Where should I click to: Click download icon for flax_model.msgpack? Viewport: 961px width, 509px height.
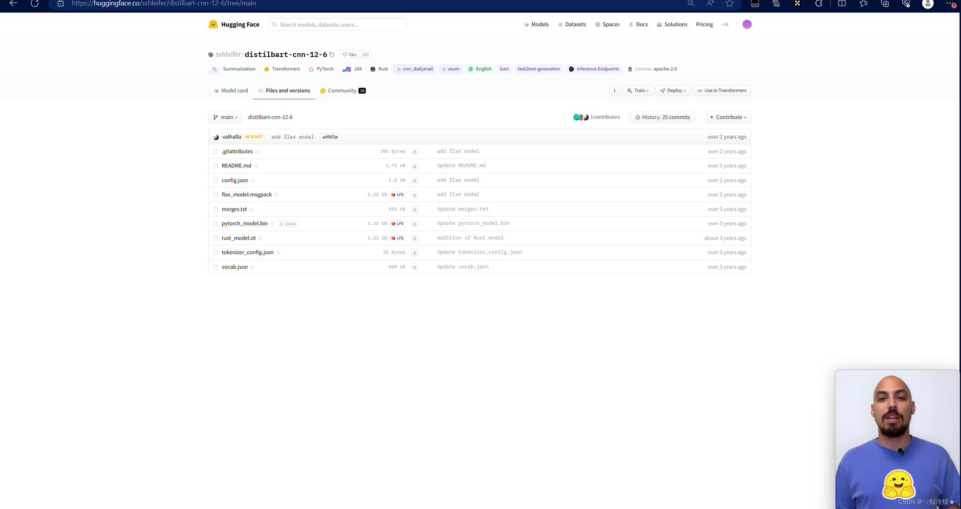click(x=415, y=195)
